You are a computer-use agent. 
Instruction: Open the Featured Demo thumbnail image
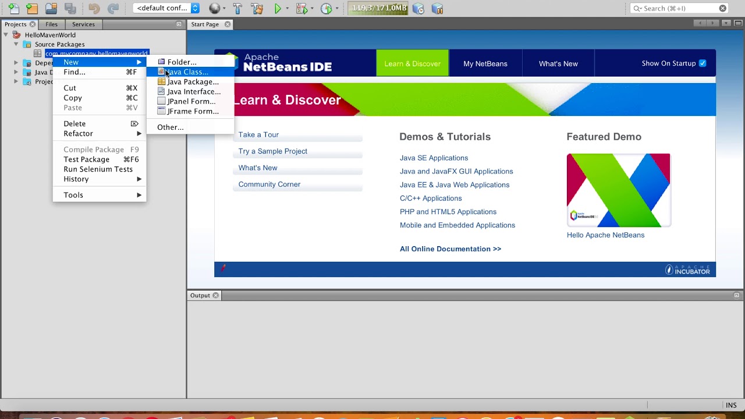(618, 190)
